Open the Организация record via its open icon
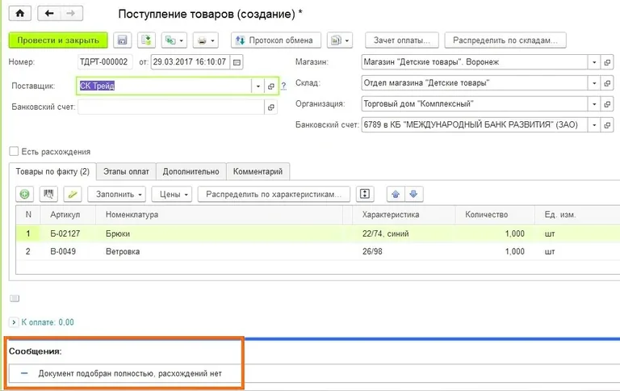Screen dimensions: 620x391 tap(607, 104)
